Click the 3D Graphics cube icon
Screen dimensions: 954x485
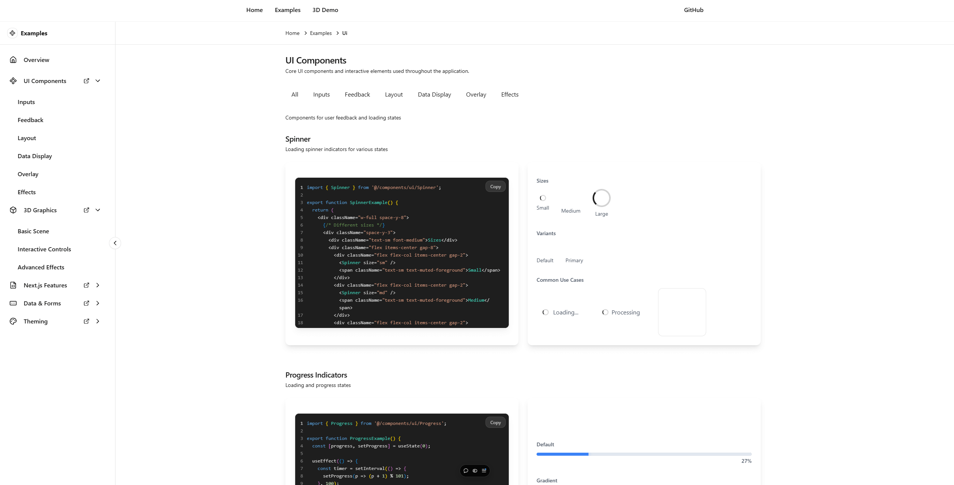(13, 210)
